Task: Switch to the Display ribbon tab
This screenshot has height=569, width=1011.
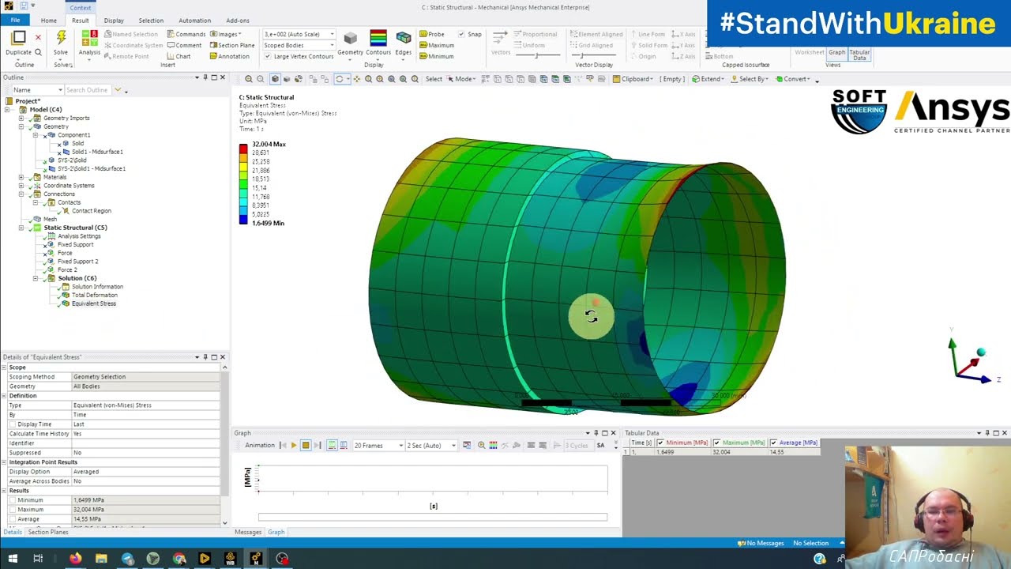Action: pos(114,21)
